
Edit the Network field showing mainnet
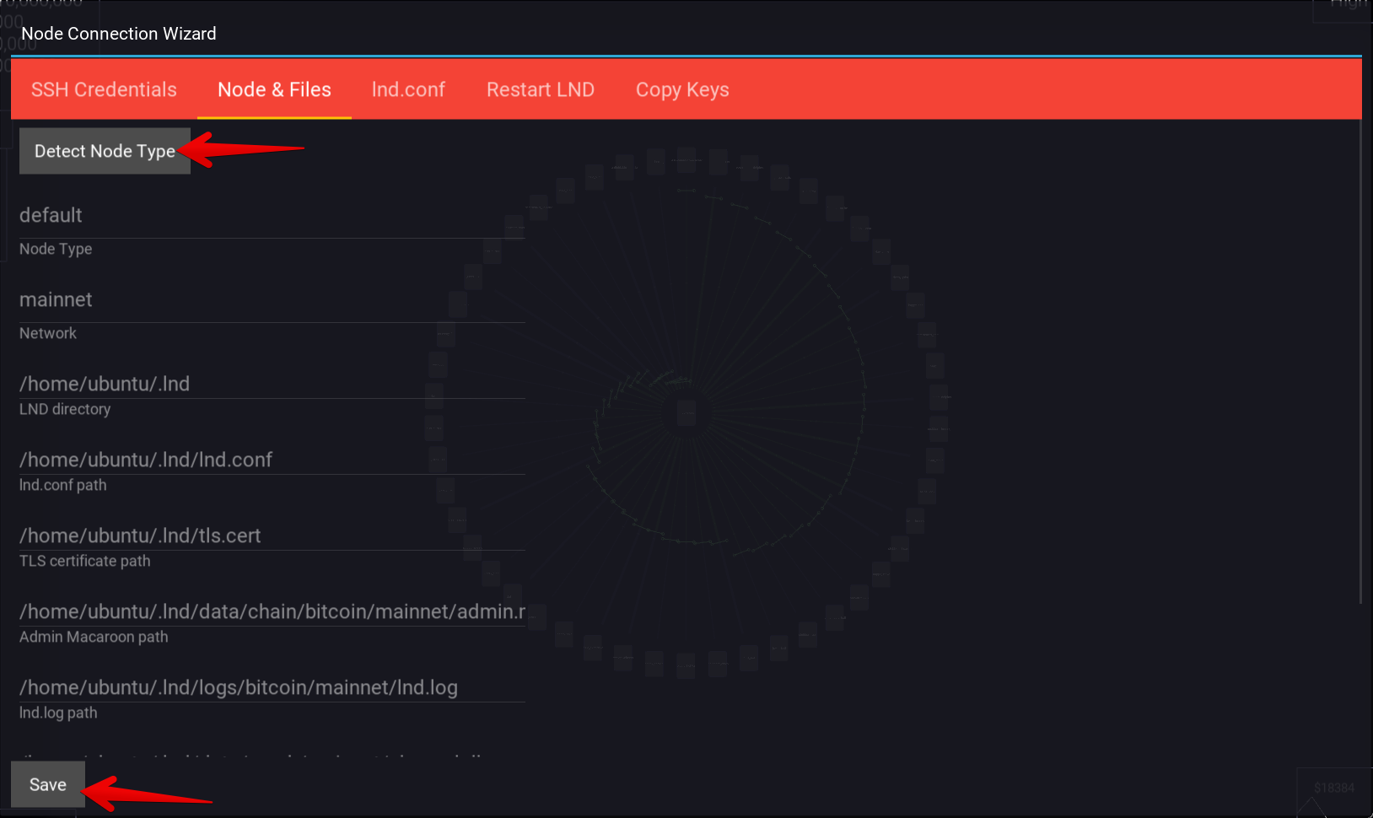point(272,300)
